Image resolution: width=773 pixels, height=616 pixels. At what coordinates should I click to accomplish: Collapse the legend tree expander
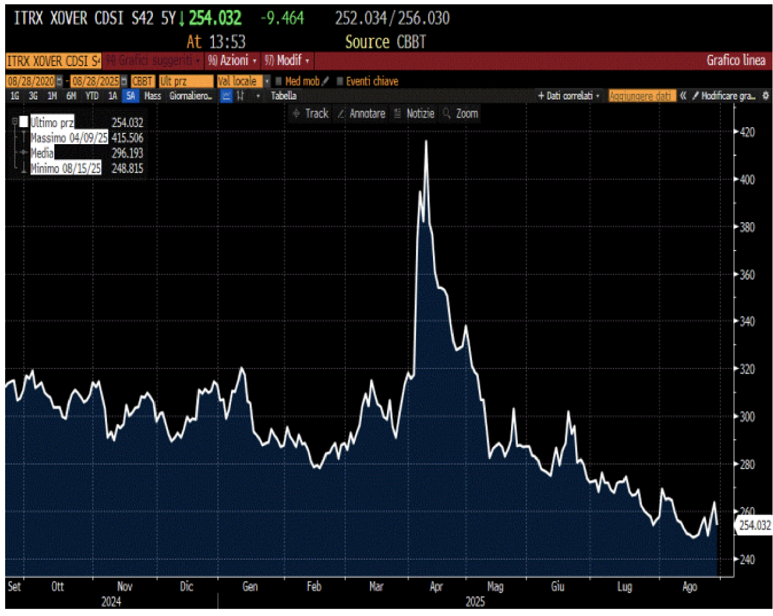[14, 121]
